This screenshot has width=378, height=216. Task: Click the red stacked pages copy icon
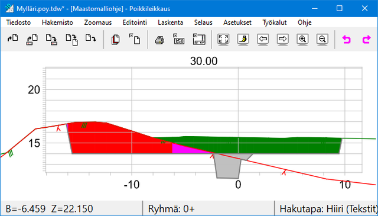[x=116, y=40]
